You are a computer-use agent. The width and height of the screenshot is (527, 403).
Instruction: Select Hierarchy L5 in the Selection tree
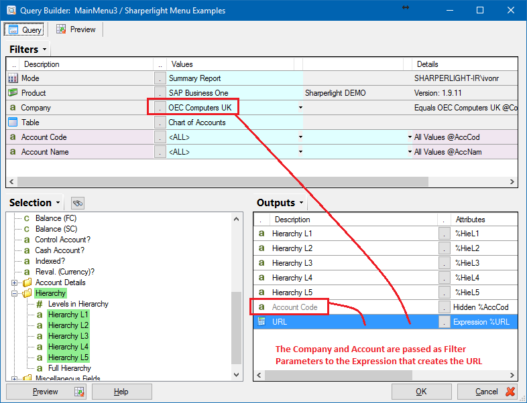coord(68,357)
